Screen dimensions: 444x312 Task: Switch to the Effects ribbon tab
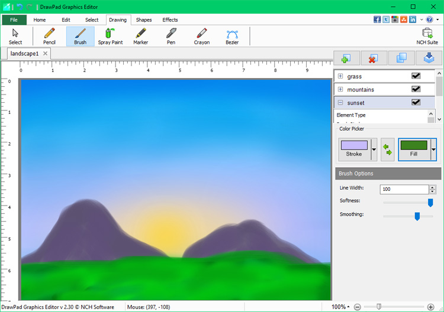[x=170, y=19]
